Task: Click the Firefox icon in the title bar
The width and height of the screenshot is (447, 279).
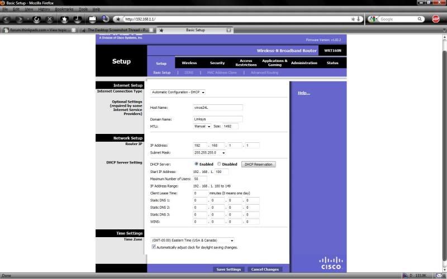Action: point(2,3)
